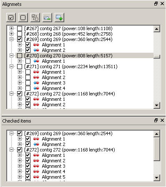166x187 pixels.
Task: Check the contig 271 checkbox
Action: coord(20,67)
